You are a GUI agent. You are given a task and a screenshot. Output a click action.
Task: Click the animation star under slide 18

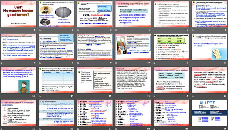point(193,96)
